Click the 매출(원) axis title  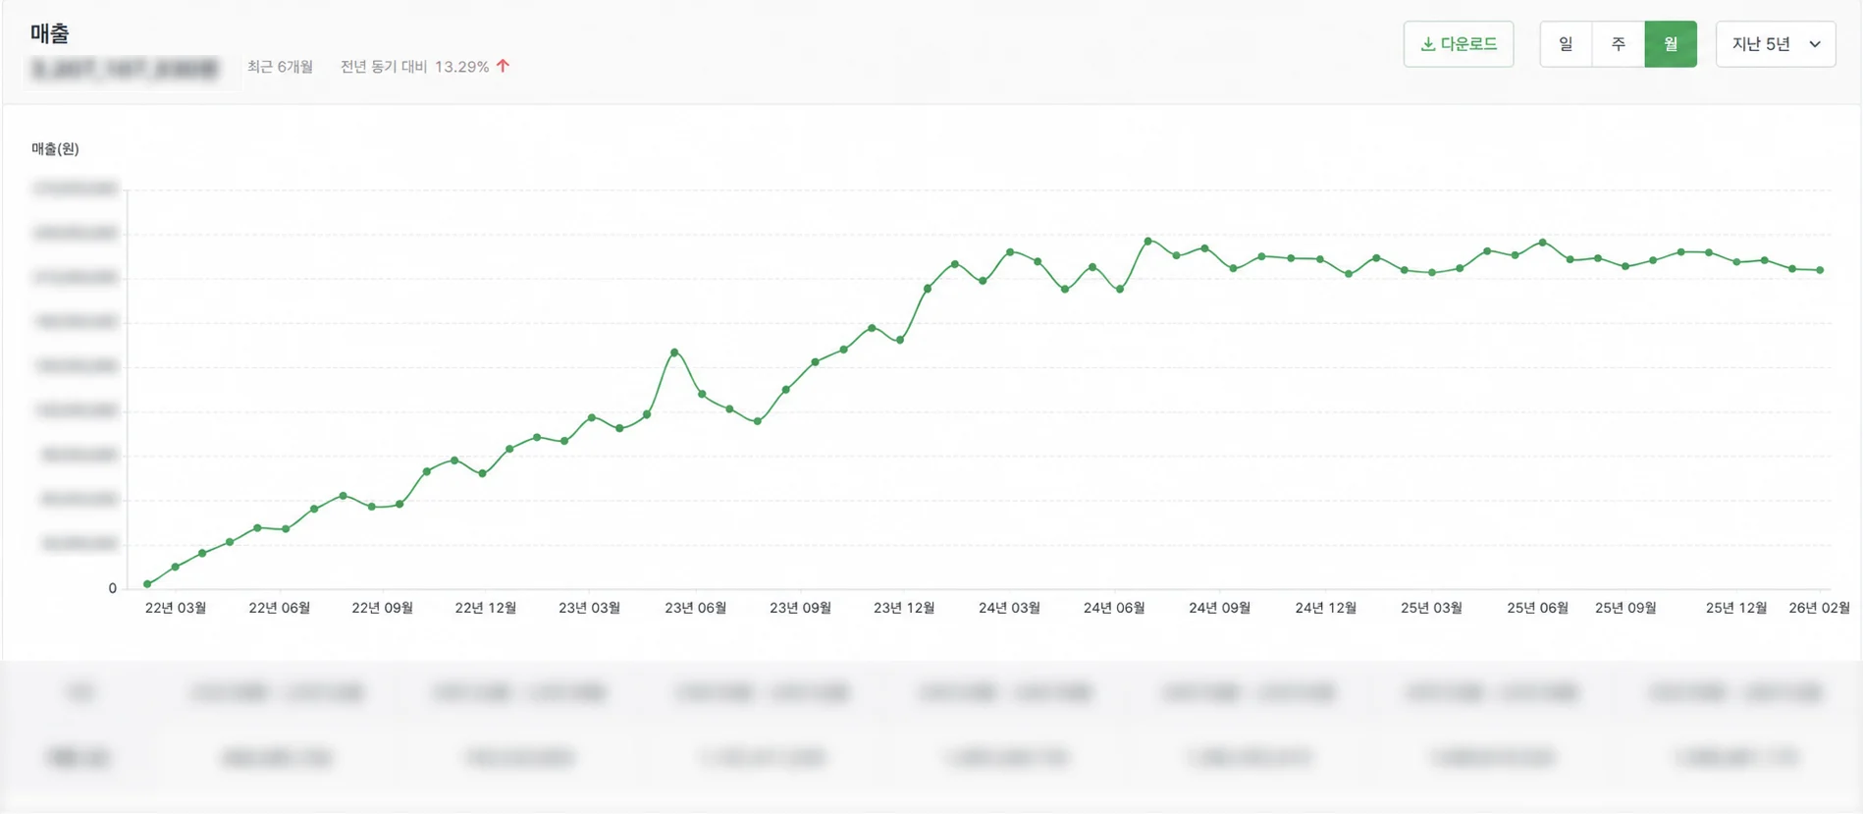(55, 148)
